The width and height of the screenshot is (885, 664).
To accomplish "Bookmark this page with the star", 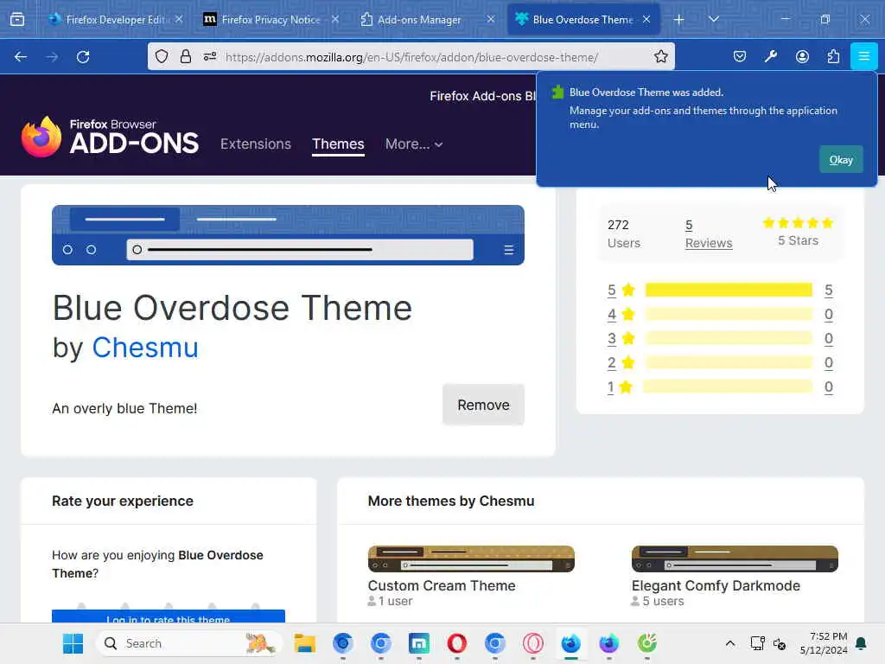I will click(x=661, y=56).
